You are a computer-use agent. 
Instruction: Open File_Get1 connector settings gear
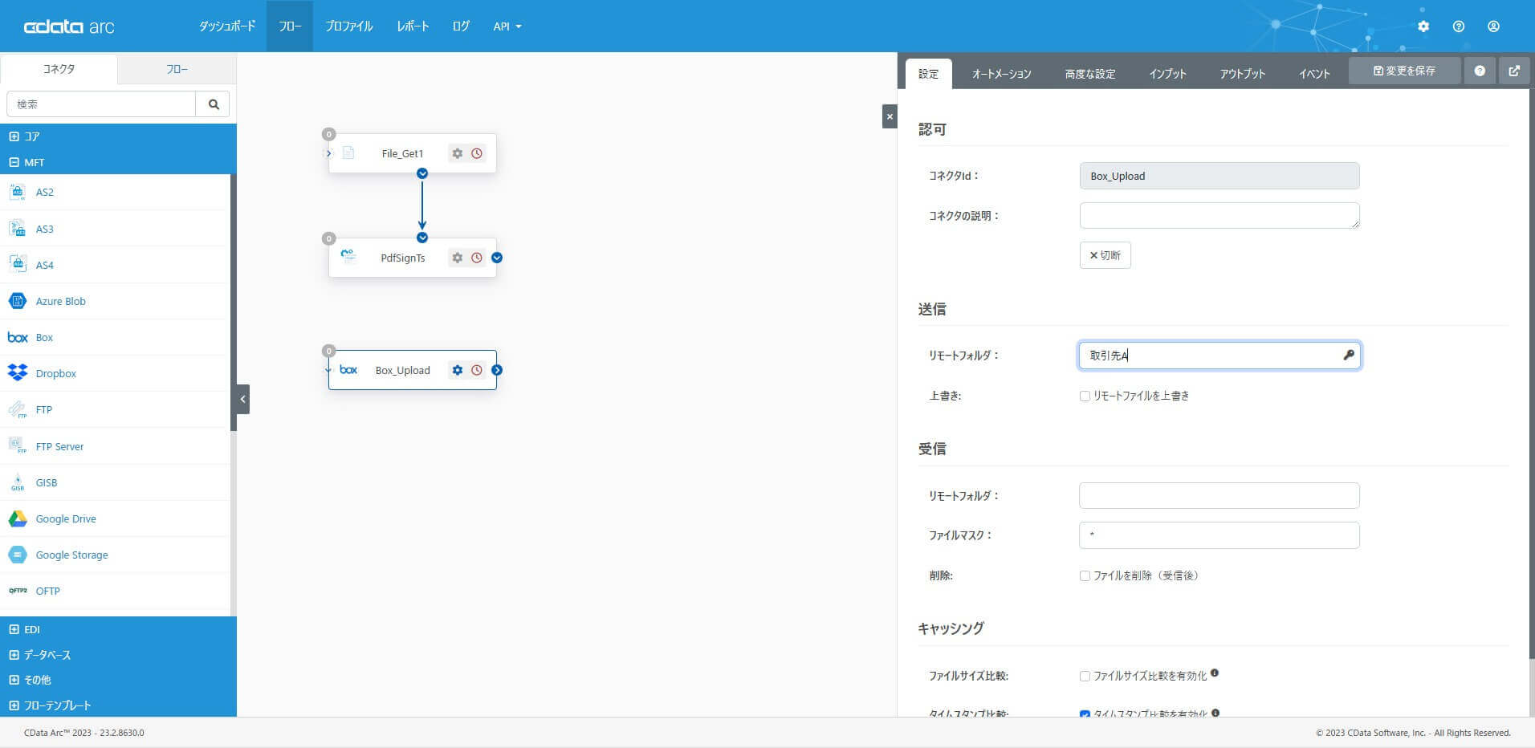pyautogui.click(x=458, y=153)
